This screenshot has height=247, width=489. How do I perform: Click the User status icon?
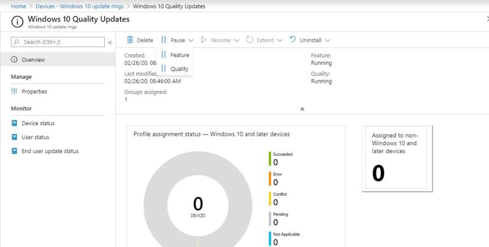coord(14,137)
